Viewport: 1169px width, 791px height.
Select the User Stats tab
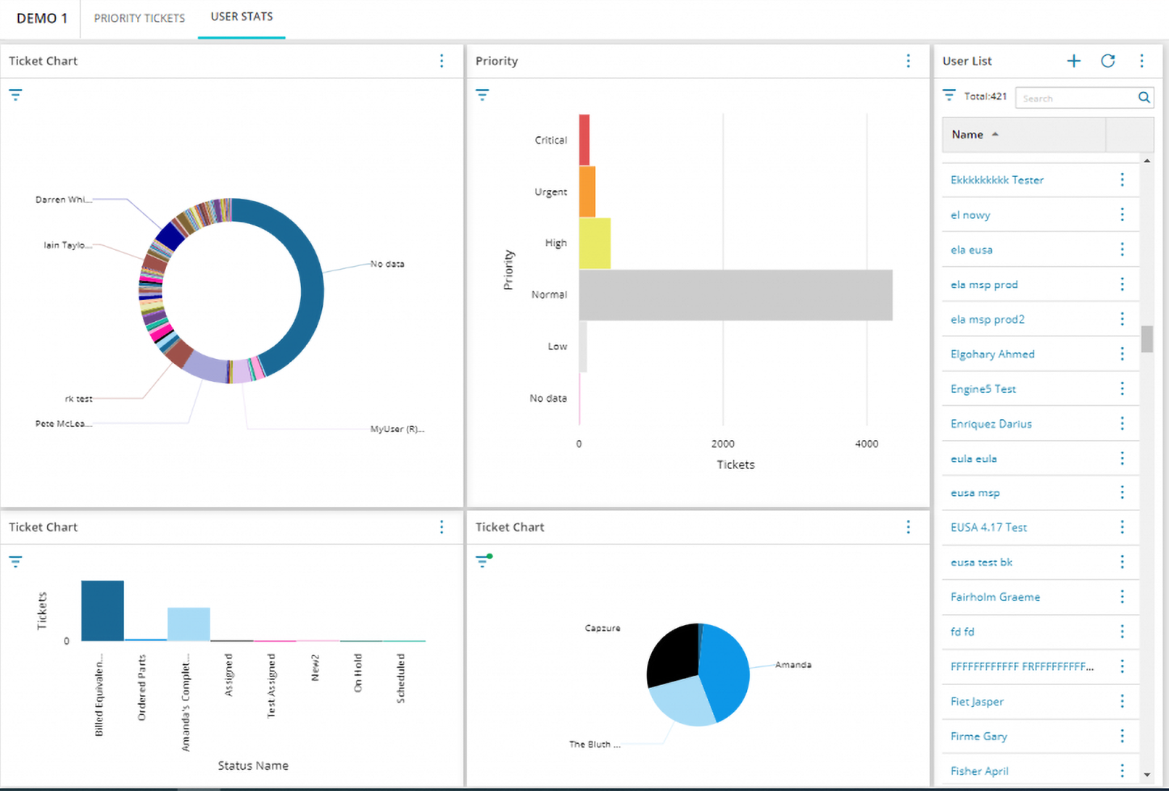coord(241,17)
